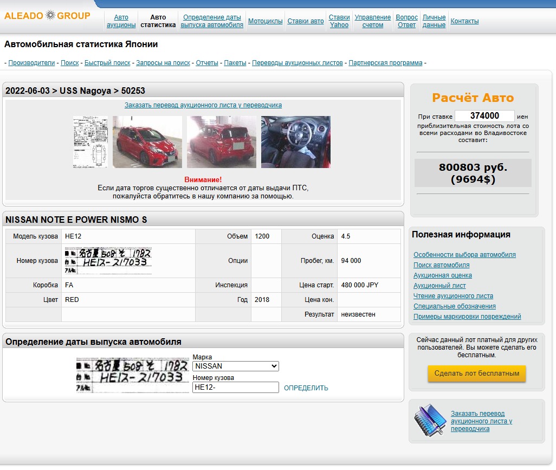556x470 pixels.
Task: Click the ОПРЕДЕЛИТЬ link
Action: pos(306,388)
